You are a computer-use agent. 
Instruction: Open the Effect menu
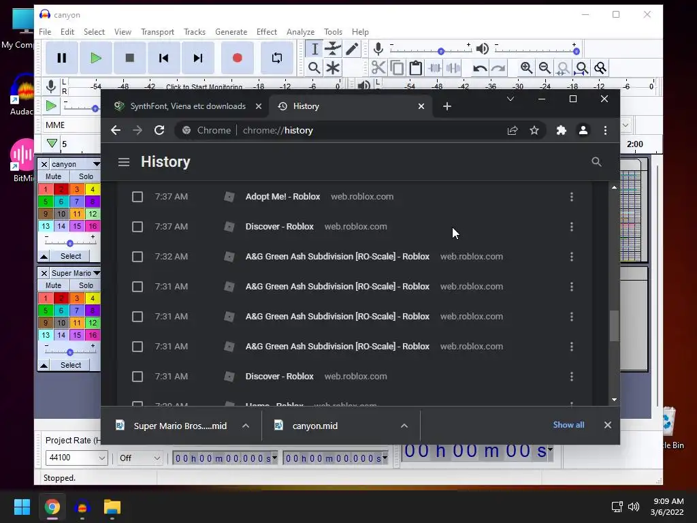click(267, 32)
